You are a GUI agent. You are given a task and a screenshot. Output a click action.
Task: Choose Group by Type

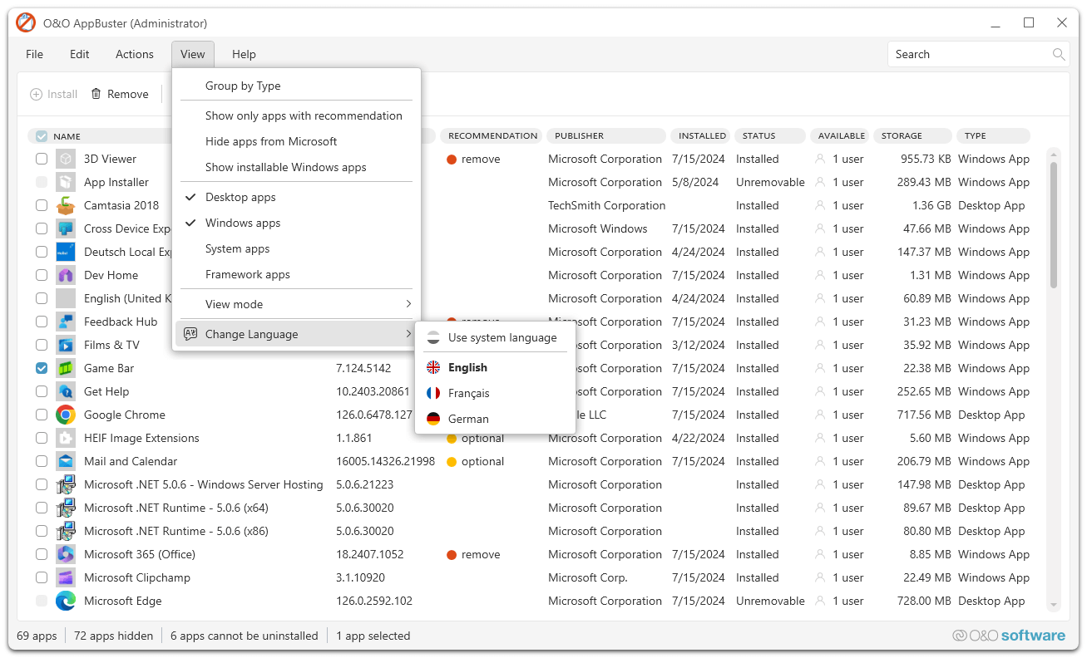pos(296,86)
